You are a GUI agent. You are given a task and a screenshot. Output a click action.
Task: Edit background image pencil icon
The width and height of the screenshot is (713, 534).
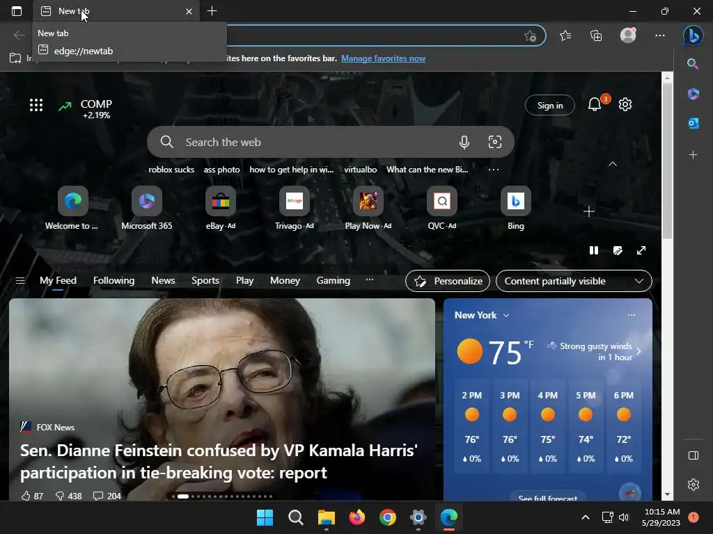click(618, 250)
